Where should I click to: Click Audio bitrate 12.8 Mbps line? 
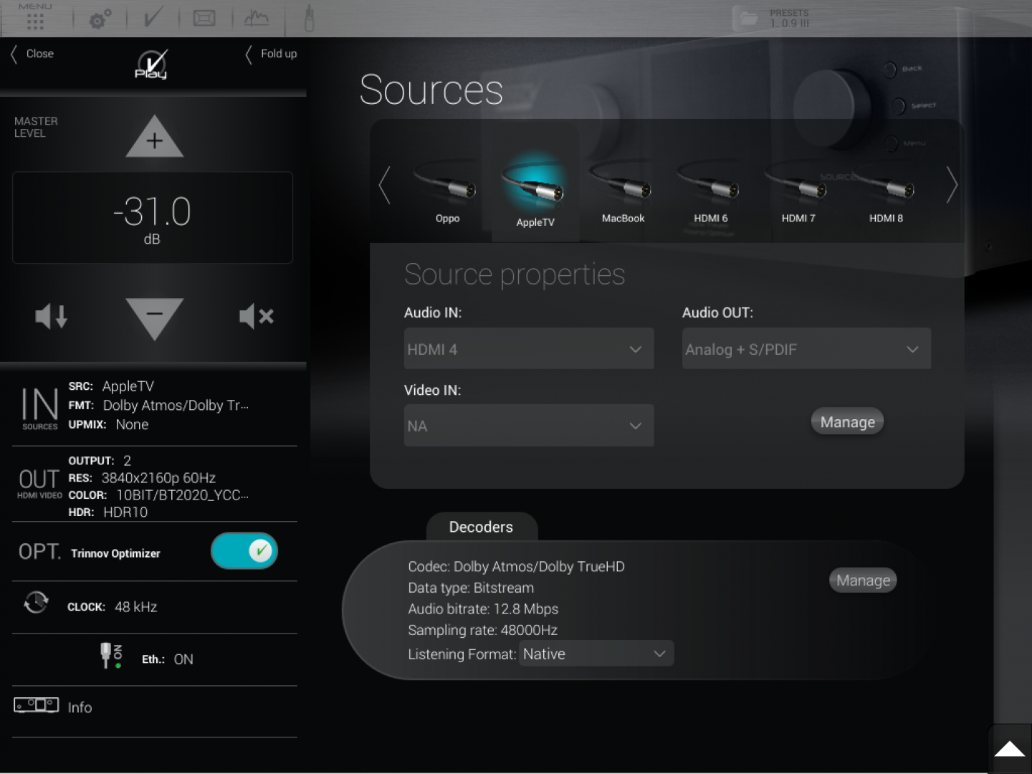pos(483,609)
